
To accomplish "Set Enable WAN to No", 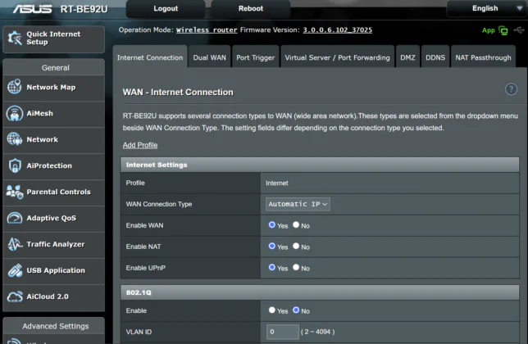I will [x=296, y=224].
